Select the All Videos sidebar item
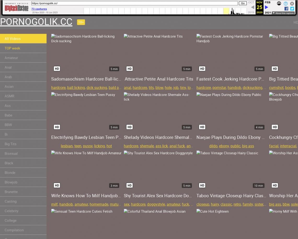The image size is (298, 239). [23, 39]
